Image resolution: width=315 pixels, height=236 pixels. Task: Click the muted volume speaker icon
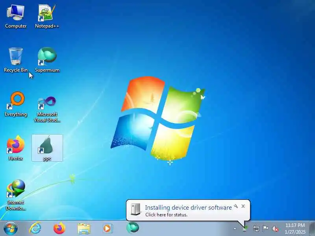275,229
